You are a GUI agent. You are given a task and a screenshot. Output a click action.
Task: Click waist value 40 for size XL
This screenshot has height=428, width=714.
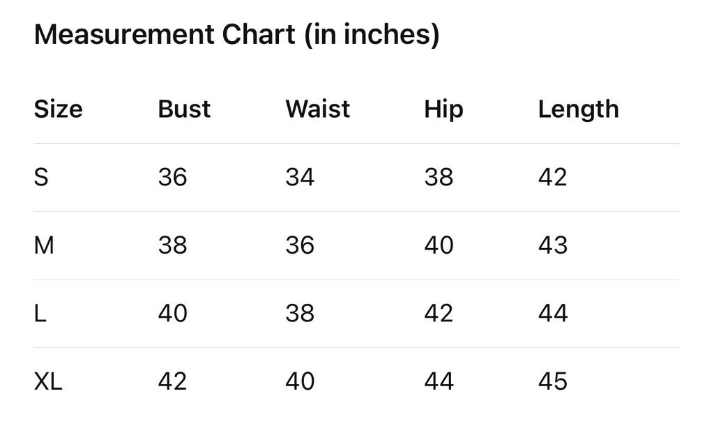[300, 381]
